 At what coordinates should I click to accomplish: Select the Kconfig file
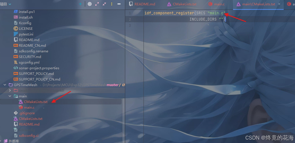(25, 23)
